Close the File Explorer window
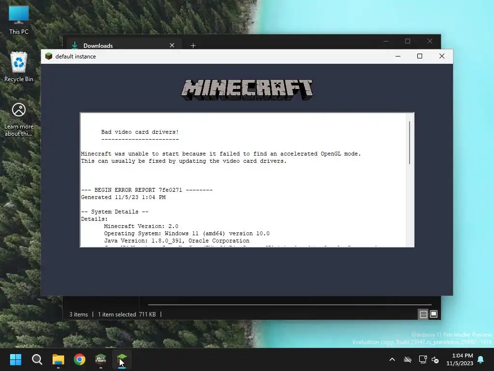Image resolution: width=494 pixels, height=371 pixels. click(430, 42)
